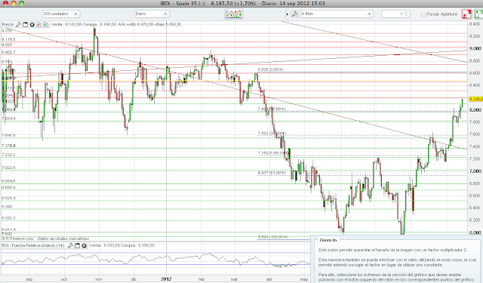This screenshot has width=483, height=283.
Task: Click the 8.902,7 level label
Action: coord(8,52)
